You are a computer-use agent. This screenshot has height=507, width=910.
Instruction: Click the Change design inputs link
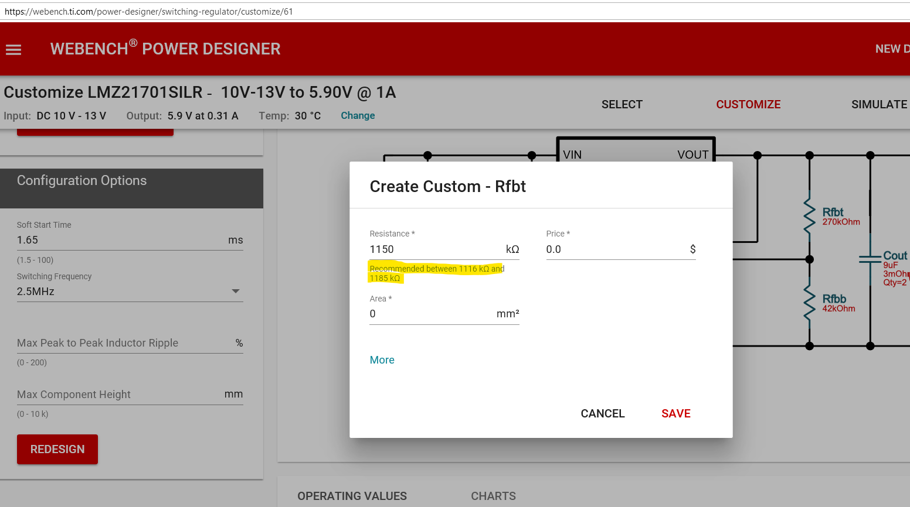coord(358,115)
